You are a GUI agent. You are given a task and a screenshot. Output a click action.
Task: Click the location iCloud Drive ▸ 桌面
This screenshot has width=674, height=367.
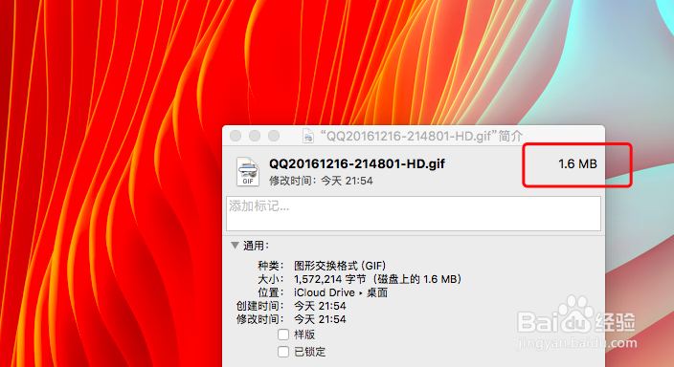point(341,292)
